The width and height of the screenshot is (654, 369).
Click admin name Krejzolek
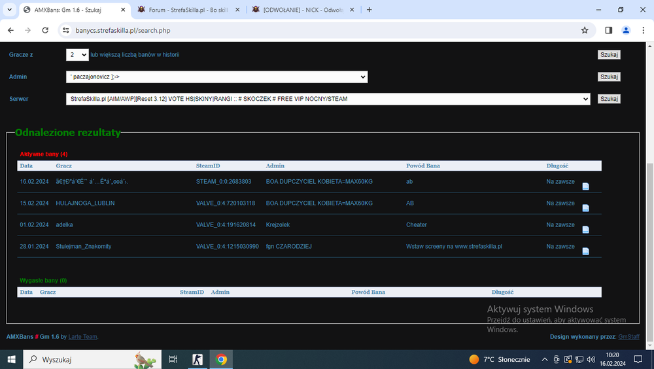point(278,225)
